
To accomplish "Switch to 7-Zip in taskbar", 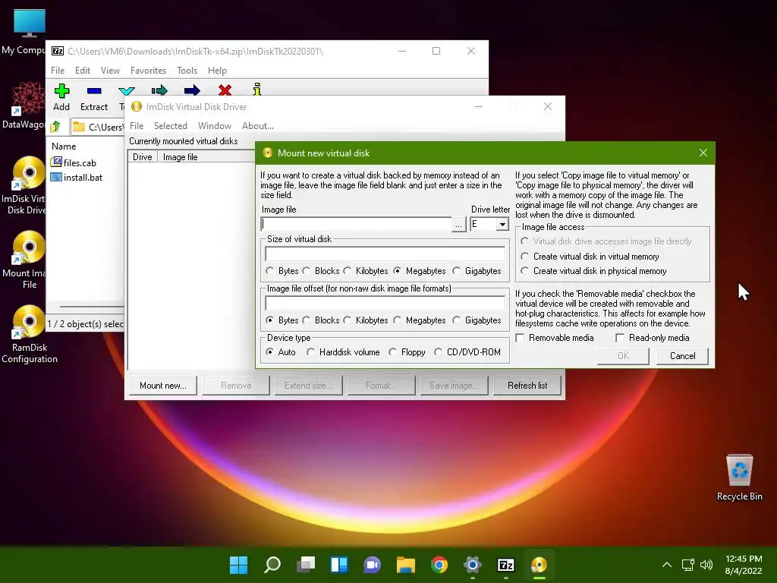I will (x=506, y=565).
